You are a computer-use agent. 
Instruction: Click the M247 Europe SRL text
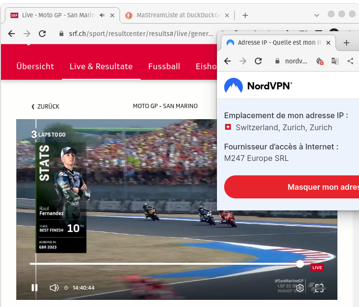click(x=256, y=159)
